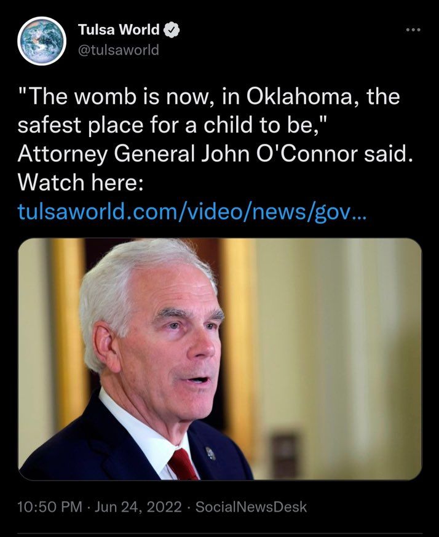
Task: Click the verified badge beside Tulsa World
Action: [x=172, y=30]
